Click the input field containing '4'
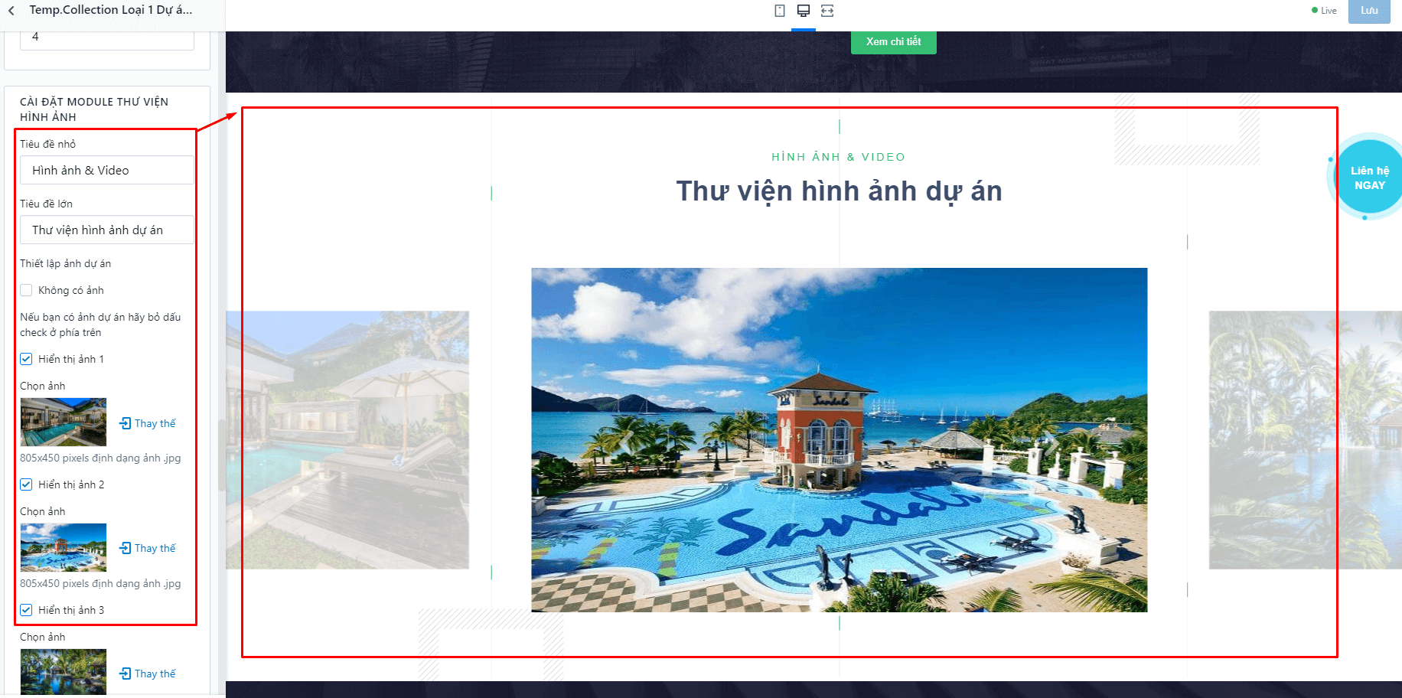The width and height of the screenshot is (1402, 698). (x=107, y=39)
